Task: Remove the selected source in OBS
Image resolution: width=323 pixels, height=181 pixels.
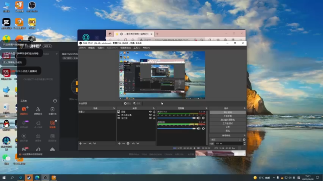Action: (124, 144)
